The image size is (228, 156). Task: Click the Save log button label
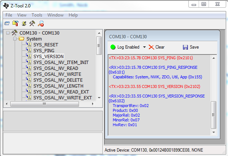point(194,47)
